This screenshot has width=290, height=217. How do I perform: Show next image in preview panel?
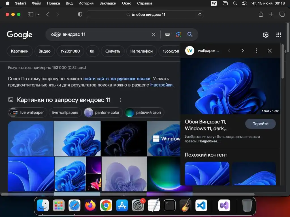tap(243, 51)
